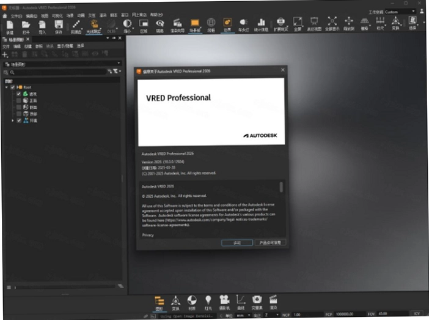Image resolution: width=429 pixels, height=320 pixels.
Task: Collapse the Root tree node arrow
Action: tap(6, 87)
